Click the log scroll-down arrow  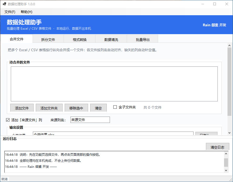pos(226,170)
